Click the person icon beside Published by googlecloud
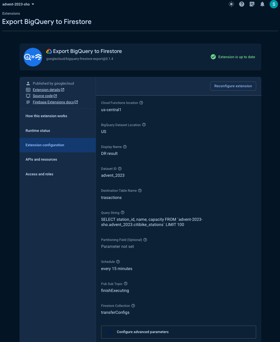 28,83
